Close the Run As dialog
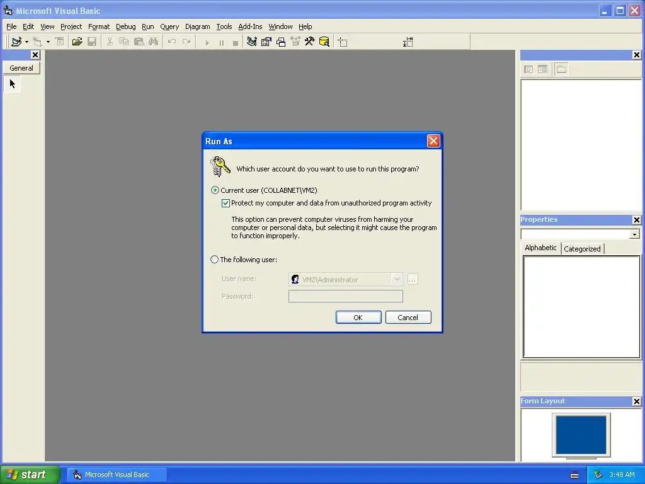Screen dimensions: 645x484 point(433,141)
